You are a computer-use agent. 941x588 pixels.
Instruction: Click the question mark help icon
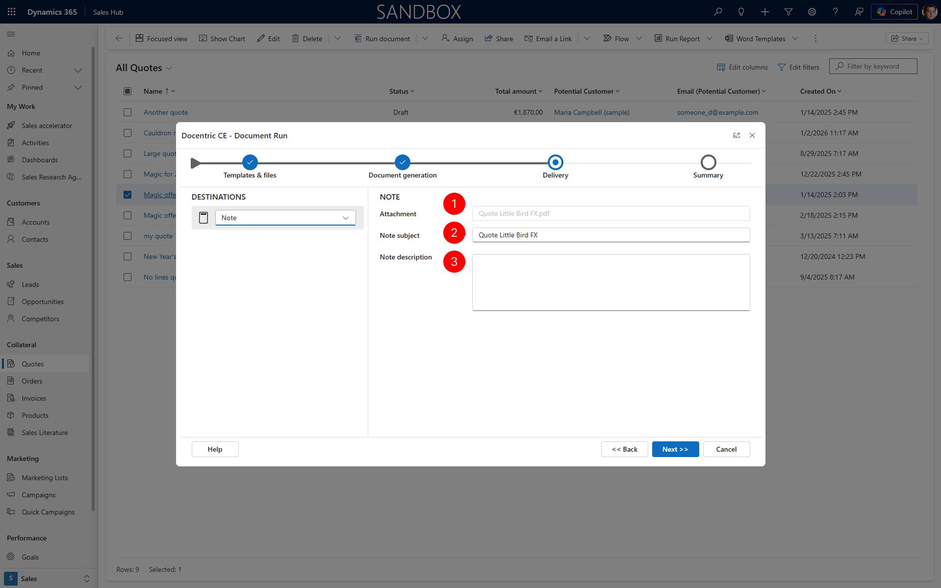tap(835, 12)
